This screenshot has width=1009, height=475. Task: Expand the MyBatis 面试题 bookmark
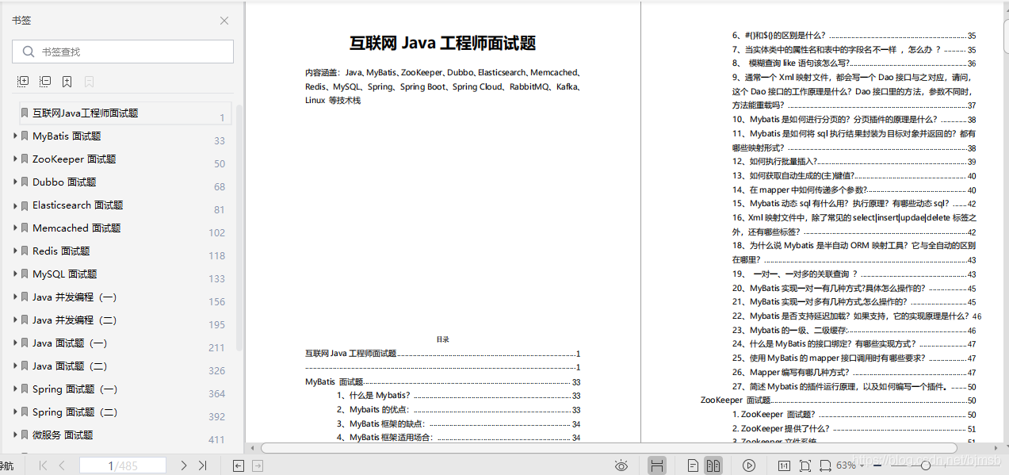click(x=15, y=136)
